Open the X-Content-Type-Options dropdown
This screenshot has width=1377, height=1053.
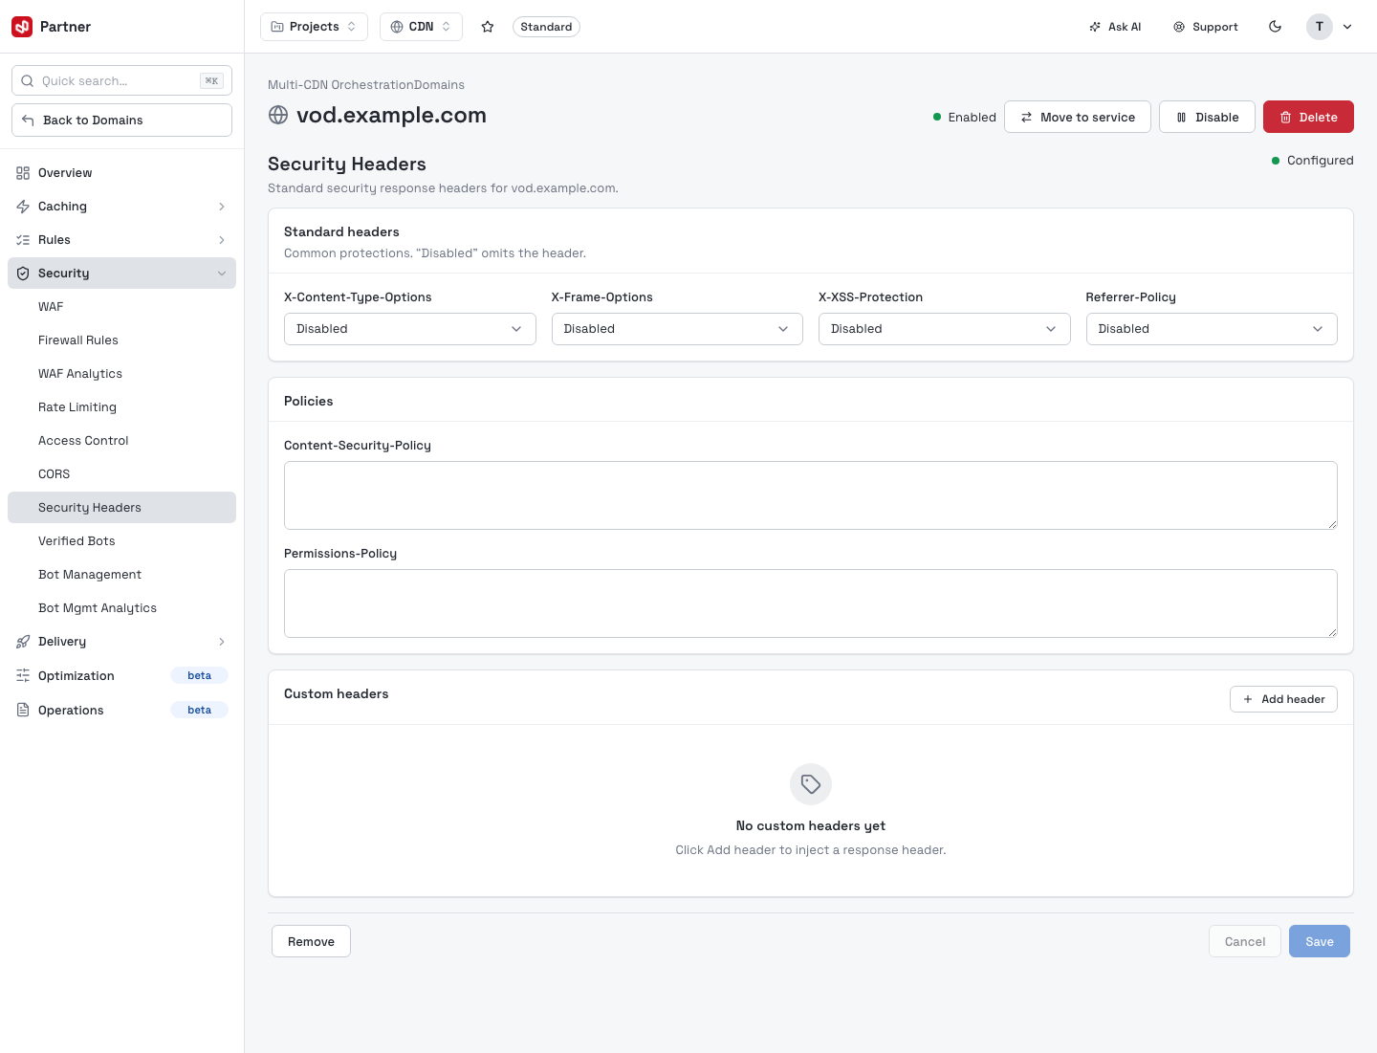pos(410,329)
